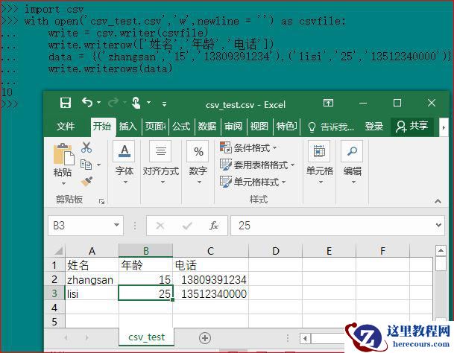The width and height of the screenshot is (454, 353).
Task: Click the Select All corner triangle
Action: pyautogui.click(x=58, y=250)
